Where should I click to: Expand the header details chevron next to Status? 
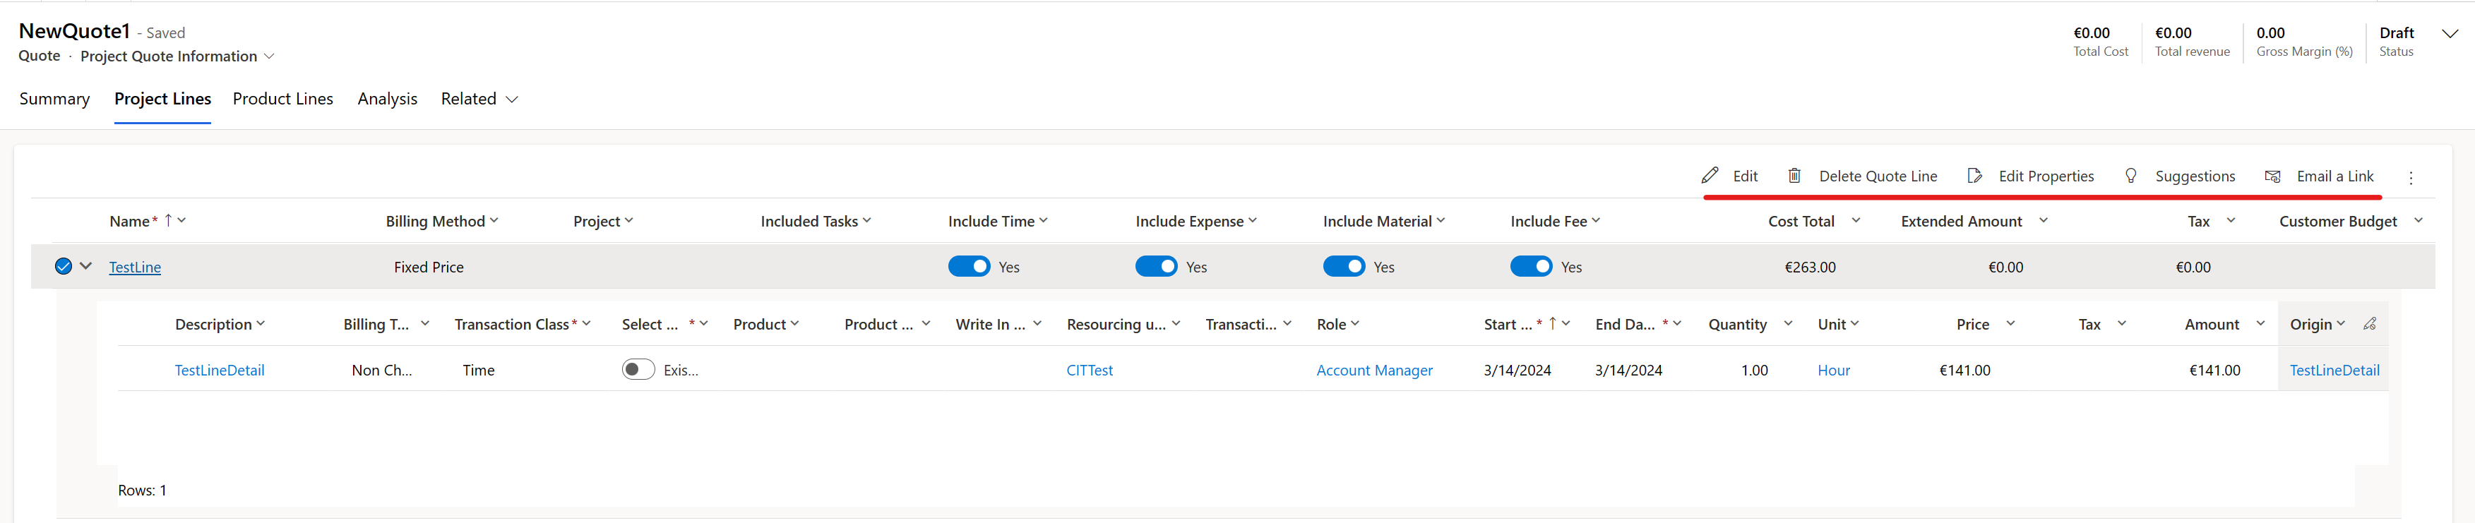[x=2450, y=34]
